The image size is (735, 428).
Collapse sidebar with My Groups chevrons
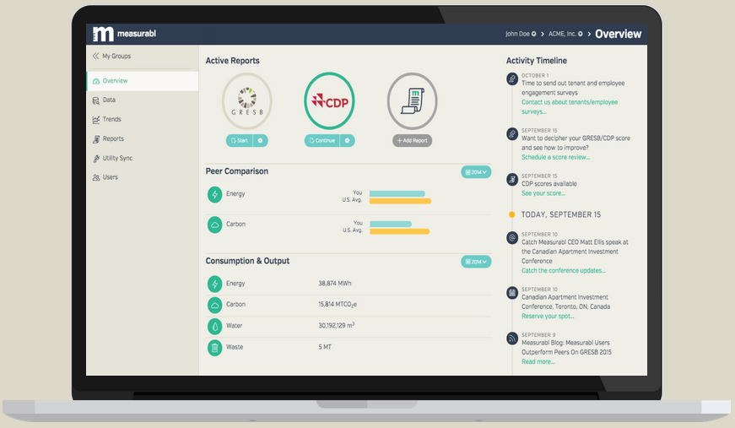tap(95, 56)
